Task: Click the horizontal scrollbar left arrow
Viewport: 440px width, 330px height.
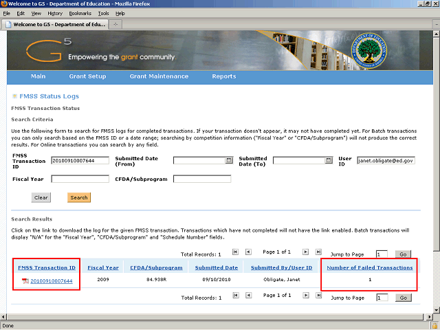Action: (3, 317)
